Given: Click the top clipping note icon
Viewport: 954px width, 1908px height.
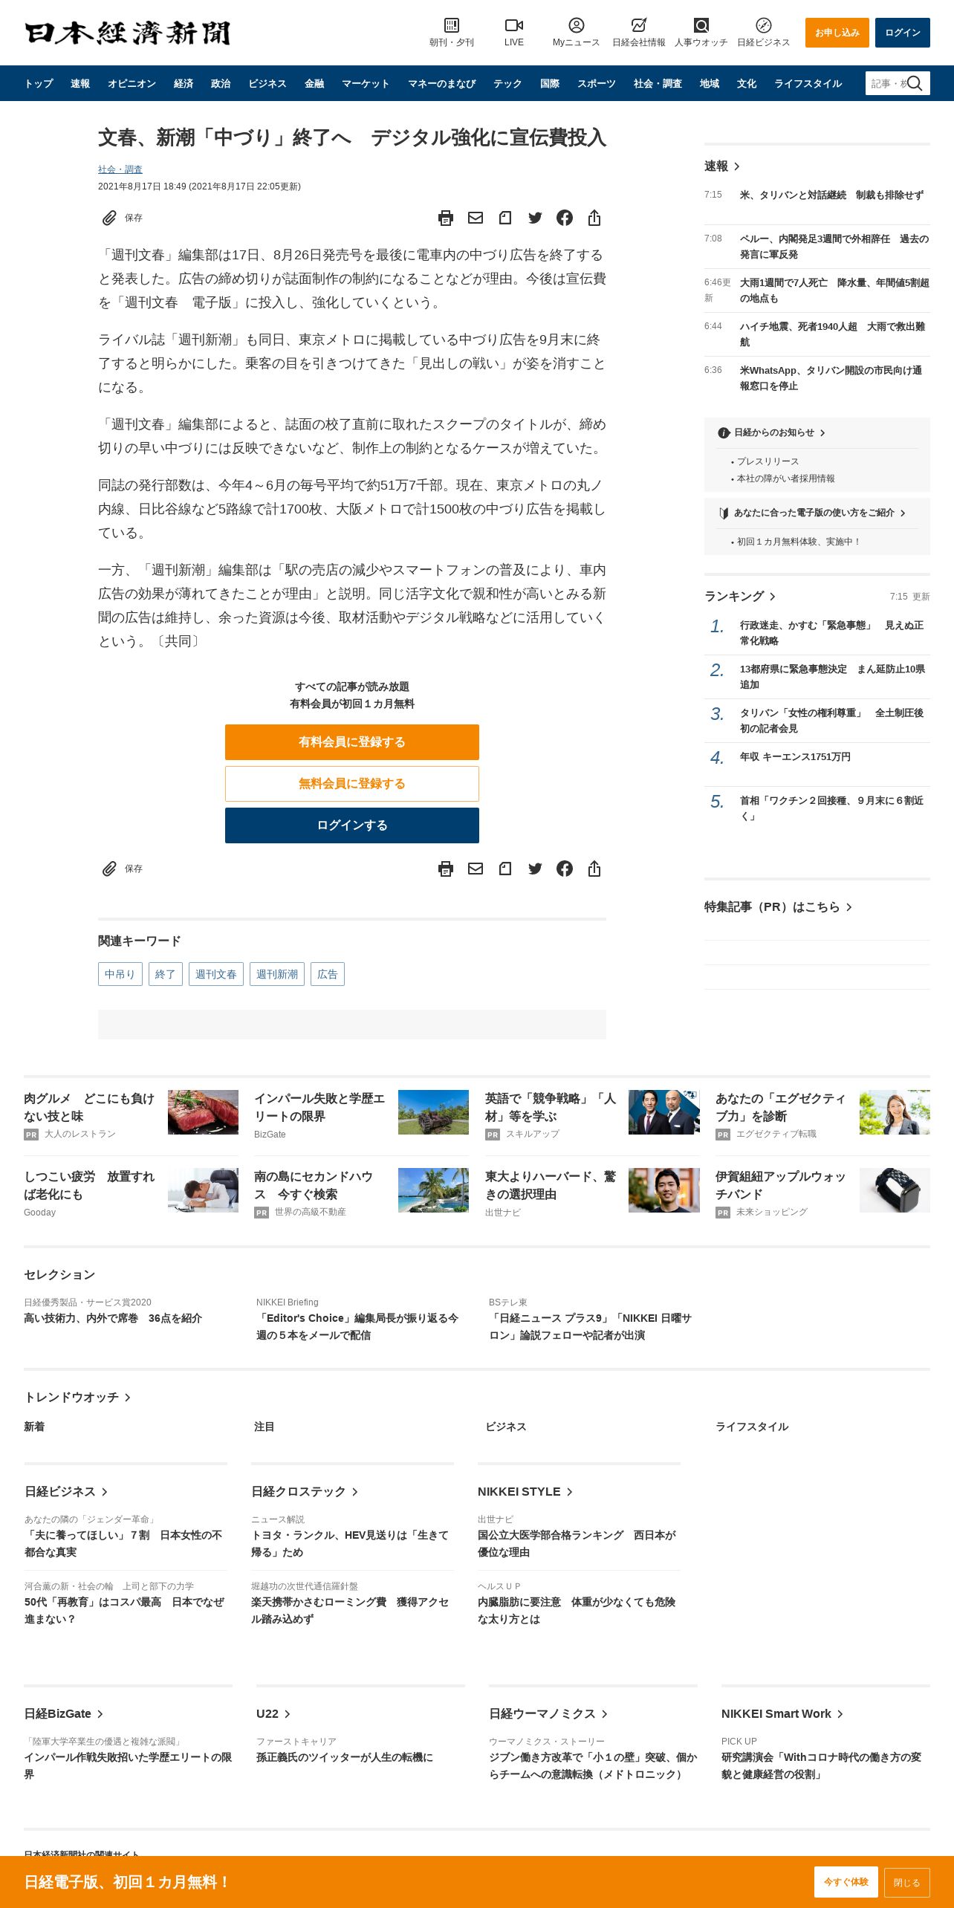Looking at the screenshot, I should 505,218.
